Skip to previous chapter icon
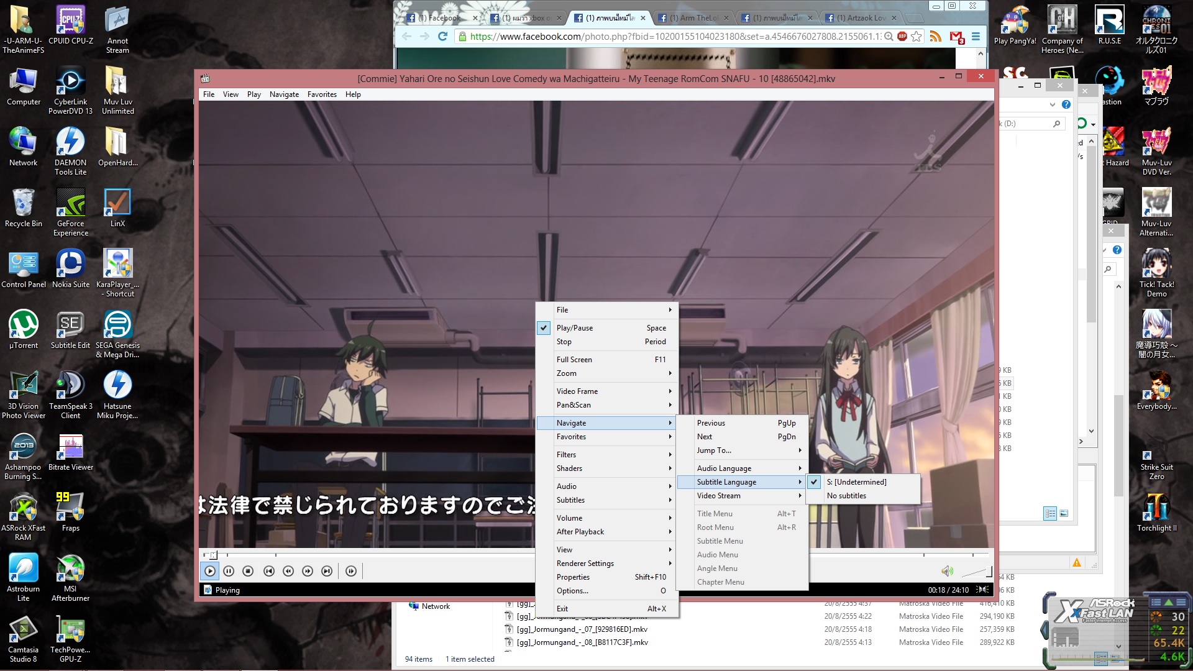Viewport: 1193px width, 671px height. pyautogui.click(x=268, y=571)
